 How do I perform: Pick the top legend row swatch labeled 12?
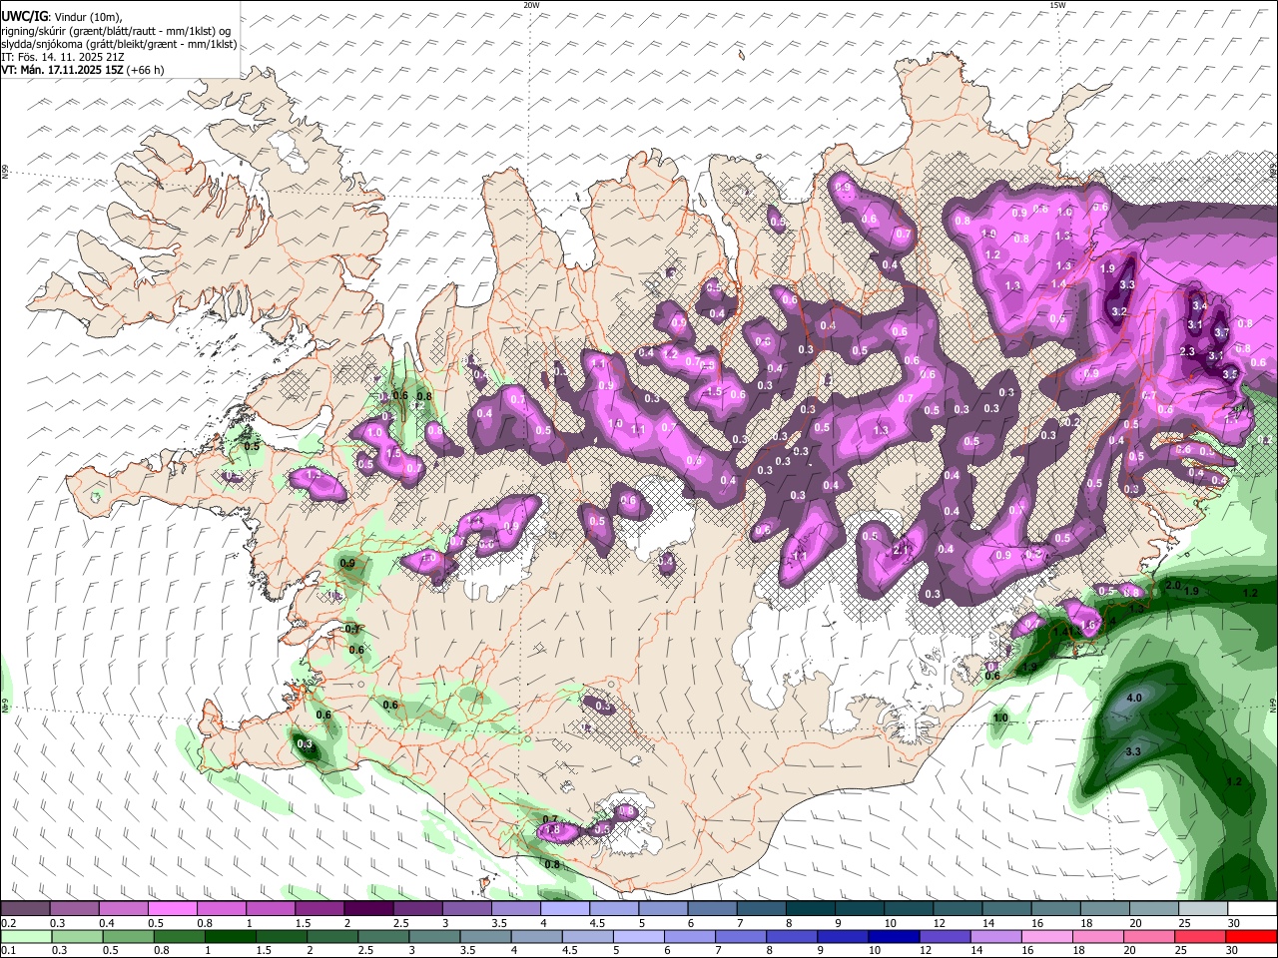(958, 909)
